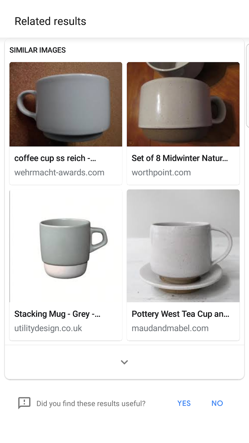Visit the worthpoint.com source link
Viewport: 249px width, 443px height.
point(161,172)
